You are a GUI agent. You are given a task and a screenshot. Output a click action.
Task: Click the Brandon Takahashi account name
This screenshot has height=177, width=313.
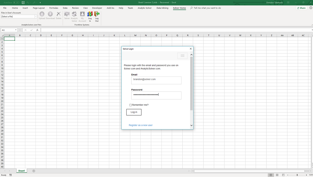[274, 2]
